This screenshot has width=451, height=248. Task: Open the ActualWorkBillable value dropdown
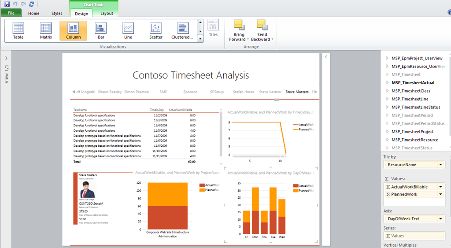coord(440,187)
